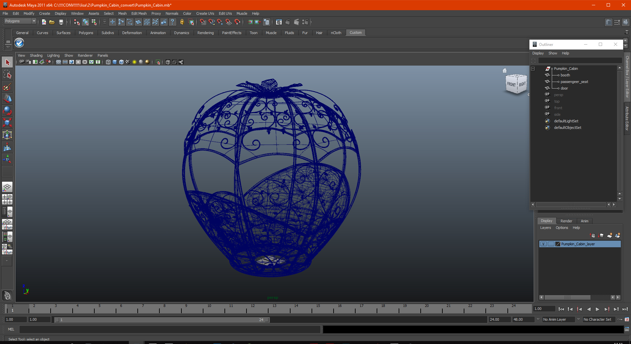The height and width of the screenshot is (344, 631).
Task: Toggle snap to grids magnet
Action: (x=203, y=22)
